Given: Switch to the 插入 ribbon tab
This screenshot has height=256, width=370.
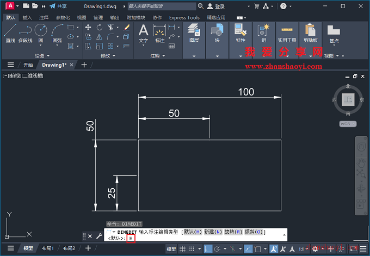Looking at the screenshot, I should coord(27,17).
